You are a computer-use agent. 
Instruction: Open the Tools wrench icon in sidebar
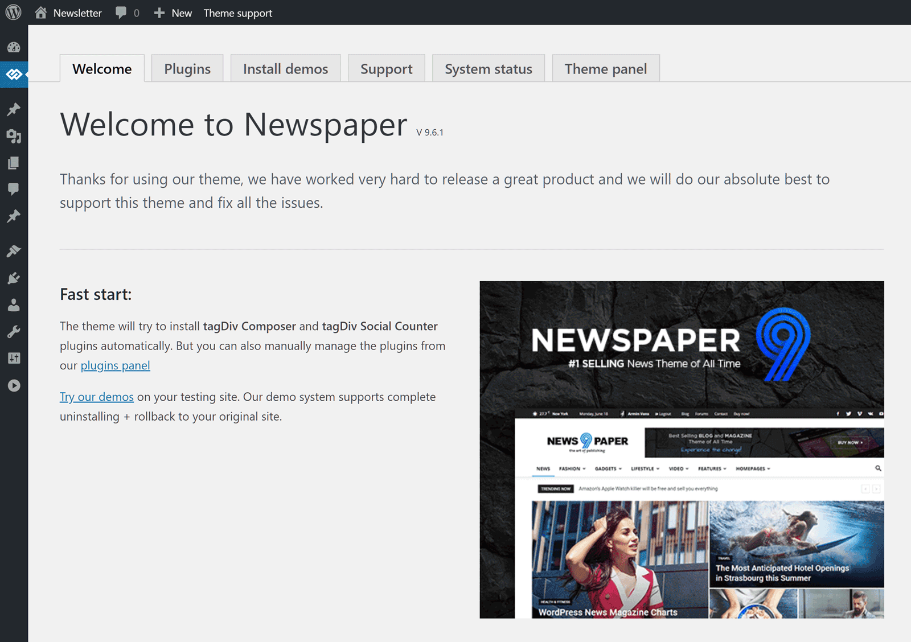click(14, 331)
